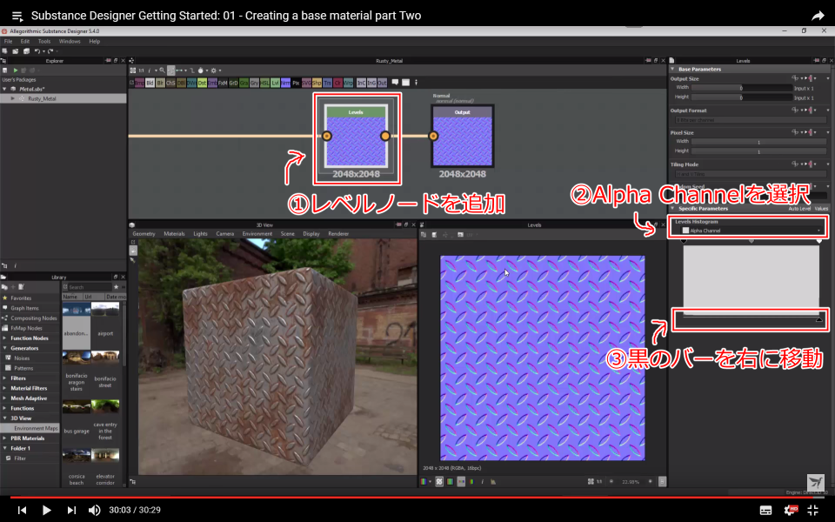Viewport: 835px width, 522px height.
Task: Expand Mesh Adaptive in library
Action: click(5, 398)
